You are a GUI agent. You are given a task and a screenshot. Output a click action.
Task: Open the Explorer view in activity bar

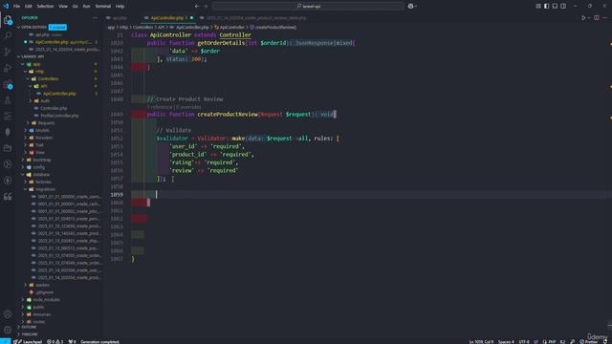(8, 20)
